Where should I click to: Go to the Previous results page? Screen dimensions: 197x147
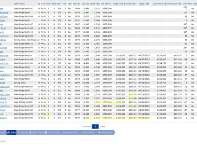coord(87,127)
